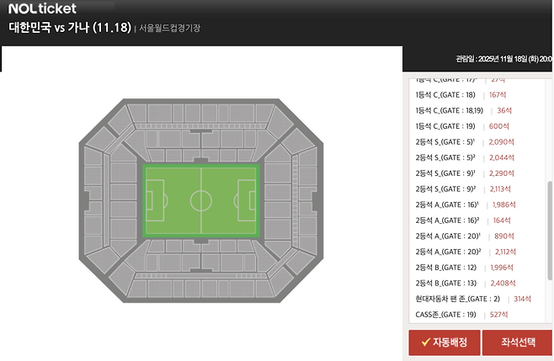
Task: Select 1등석 C (GATE : 18,19) with 36 seats
Action: (x=455, y=110)
